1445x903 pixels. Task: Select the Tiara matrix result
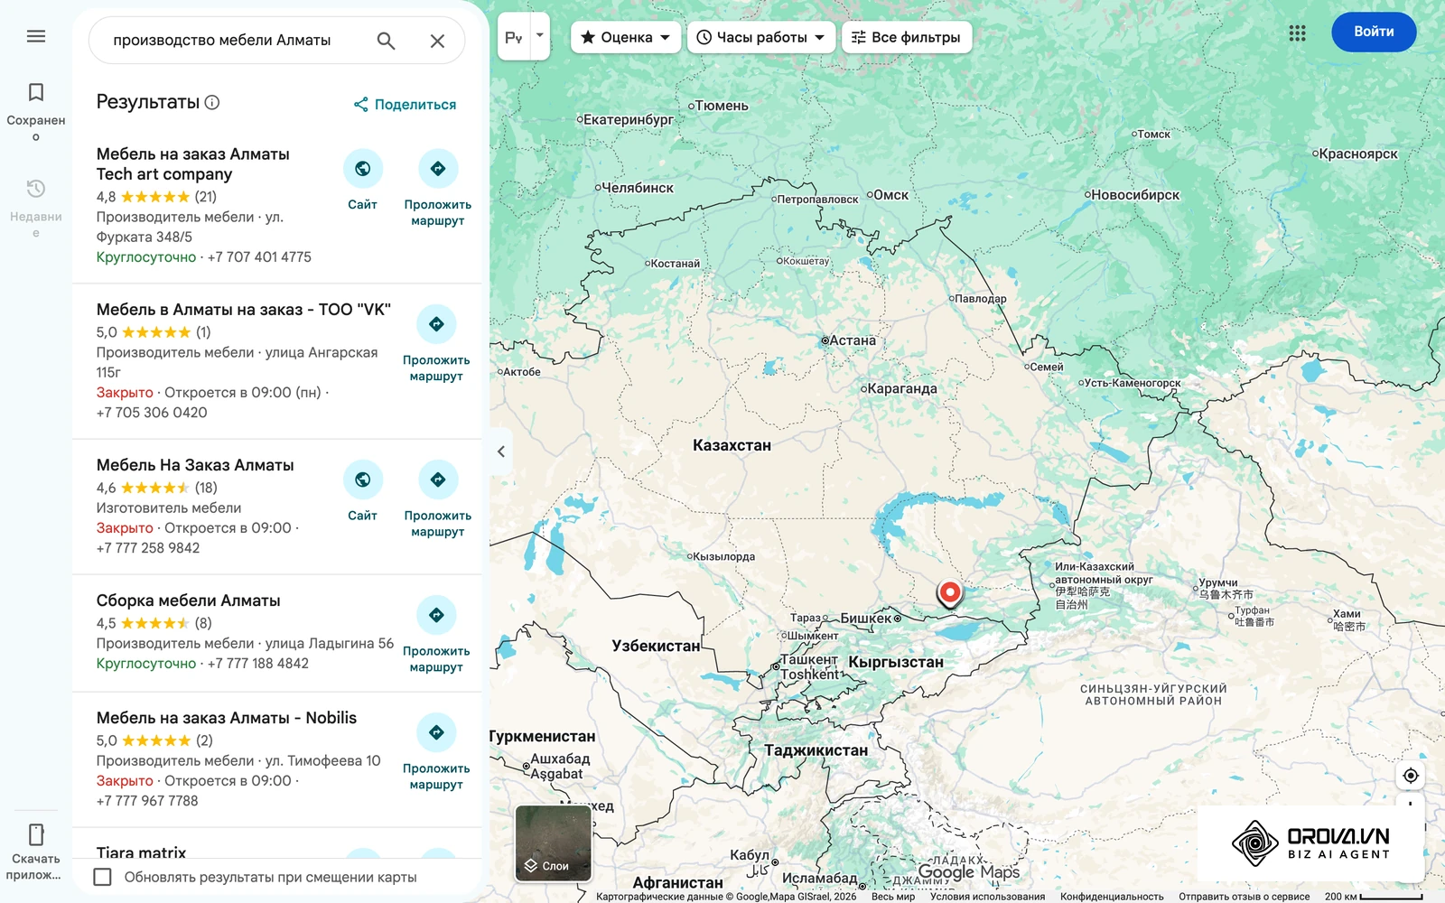[142, 852]
